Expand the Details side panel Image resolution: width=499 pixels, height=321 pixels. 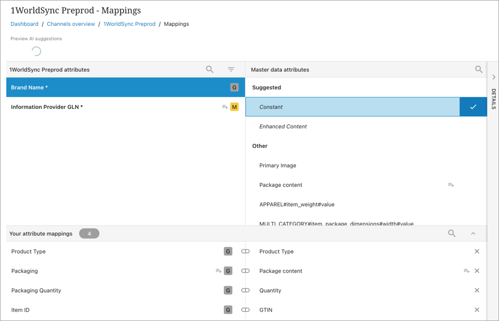(x=493, y=77)
